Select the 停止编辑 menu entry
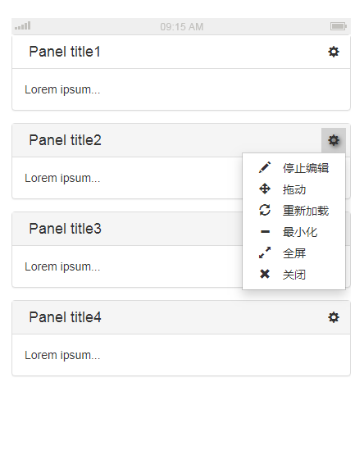 (306, 168)
